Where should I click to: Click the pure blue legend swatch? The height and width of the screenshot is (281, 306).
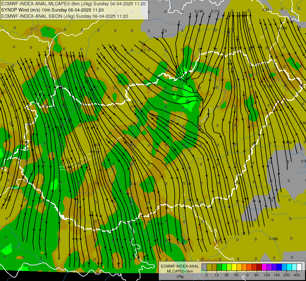[279, 267]
